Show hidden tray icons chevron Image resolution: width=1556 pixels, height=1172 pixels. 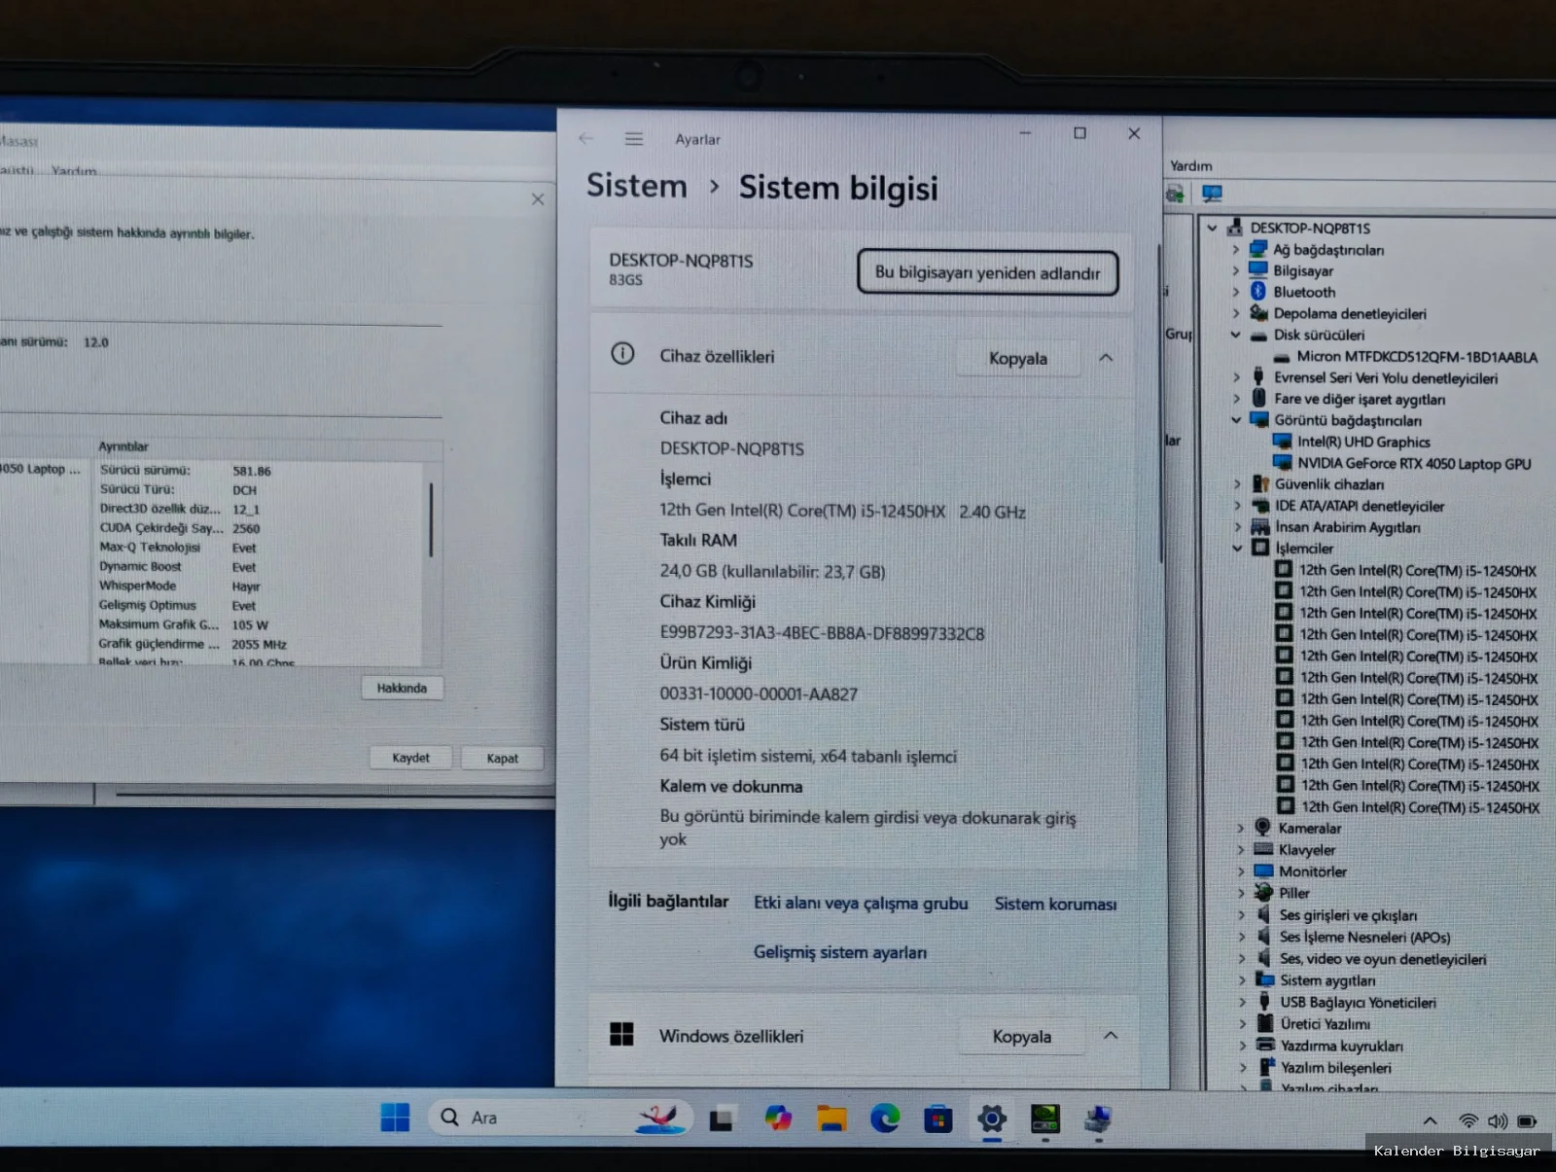(x=1430, y=1121)
